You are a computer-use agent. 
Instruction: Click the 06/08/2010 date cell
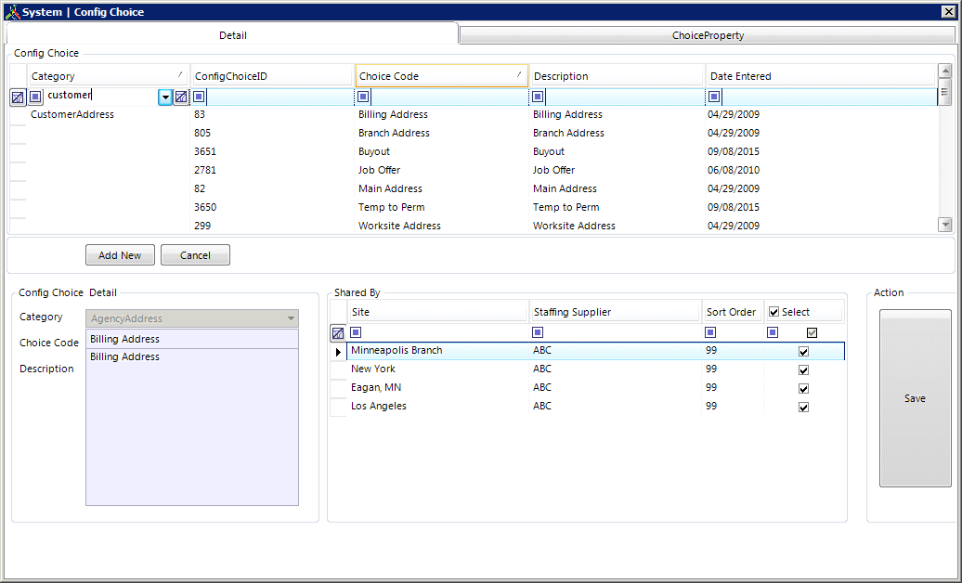click(821, 170)
